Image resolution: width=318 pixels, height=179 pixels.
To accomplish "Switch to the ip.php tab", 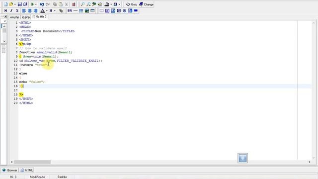I will (x=26, y=17).
